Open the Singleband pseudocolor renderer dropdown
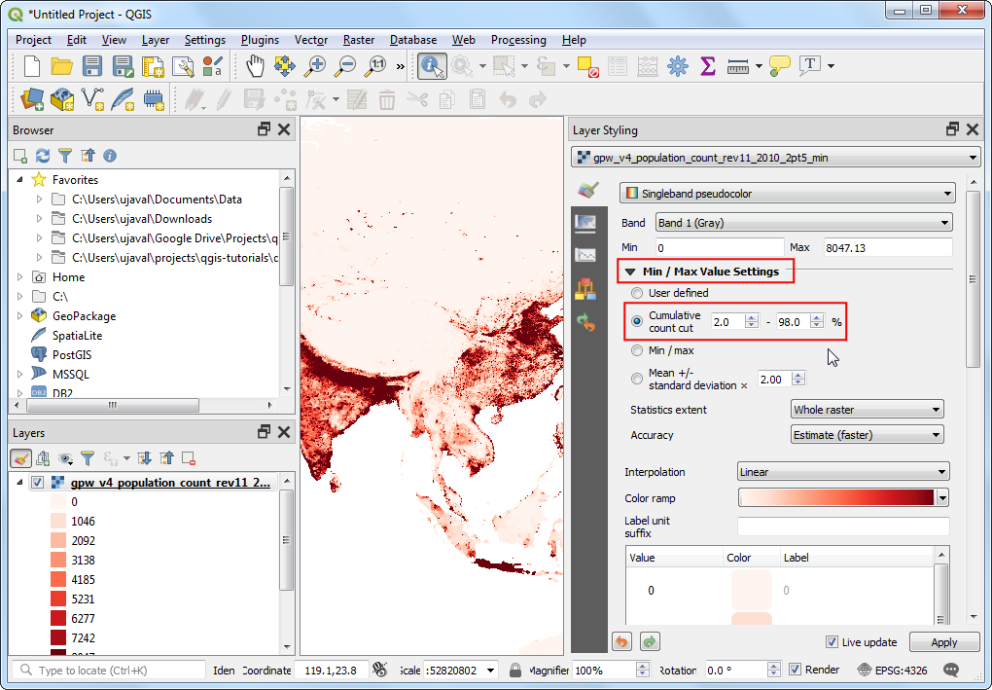This screenshot has width=992, height=690. [787, 194]
